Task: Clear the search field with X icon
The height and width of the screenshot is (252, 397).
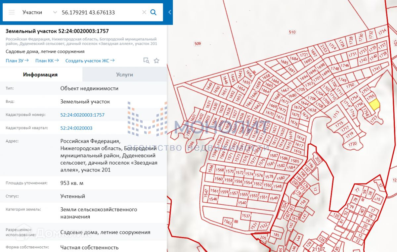Action: [x=144, y=12]
